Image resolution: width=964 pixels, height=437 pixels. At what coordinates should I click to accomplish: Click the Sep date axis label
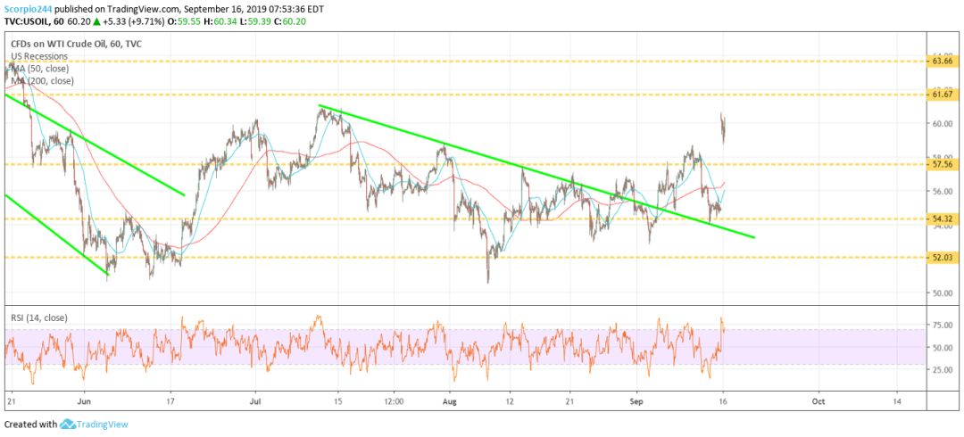637,400
